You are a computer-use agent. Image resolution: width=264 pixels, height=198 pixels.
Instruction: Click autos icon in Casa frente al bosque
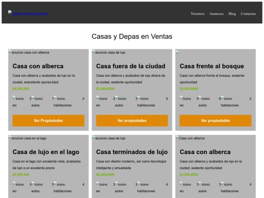(x=204, y=102)
